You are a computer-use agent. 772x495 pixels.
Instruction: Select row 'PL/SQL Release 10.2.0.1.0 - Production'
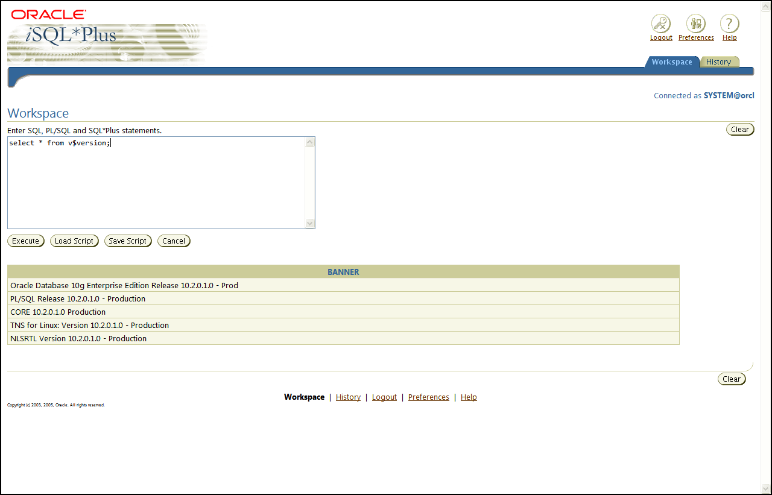click(x=343, y=298)
